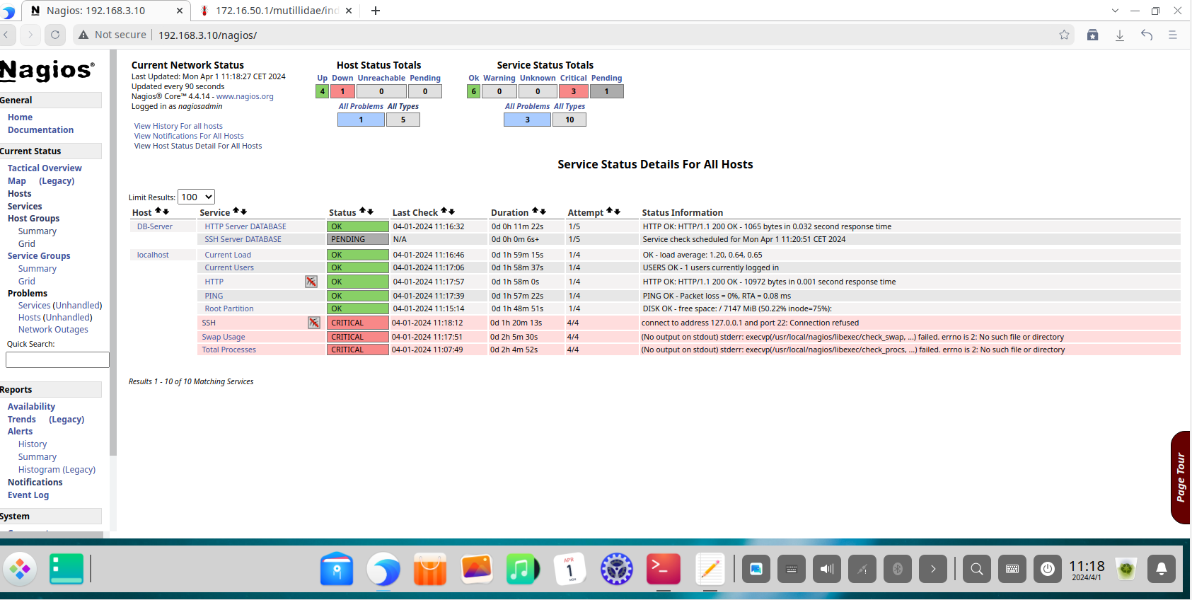Open the Limit Results dropdown

coord(197,197)
